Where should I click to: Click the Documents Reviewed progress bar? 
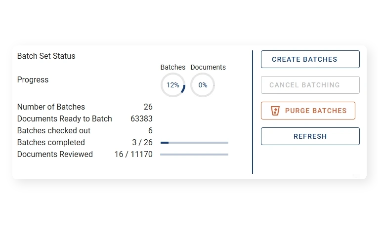pos(194,155)
